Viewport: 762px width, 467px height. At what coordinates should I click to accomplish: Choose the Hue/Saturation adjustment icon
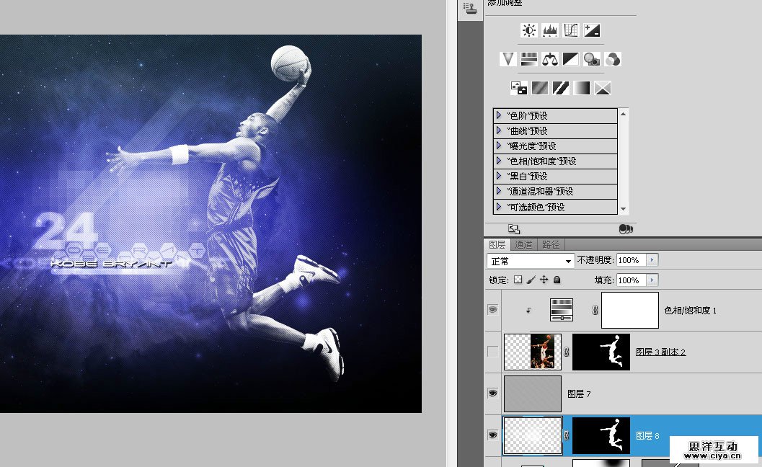click(529, 59)
